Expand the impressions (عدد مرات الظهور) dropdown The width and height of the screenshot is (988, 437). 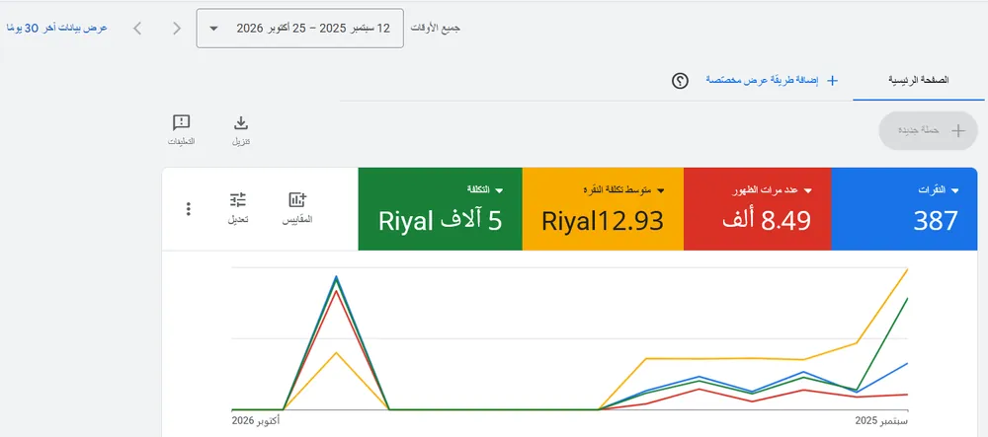[x=807, y=189]
